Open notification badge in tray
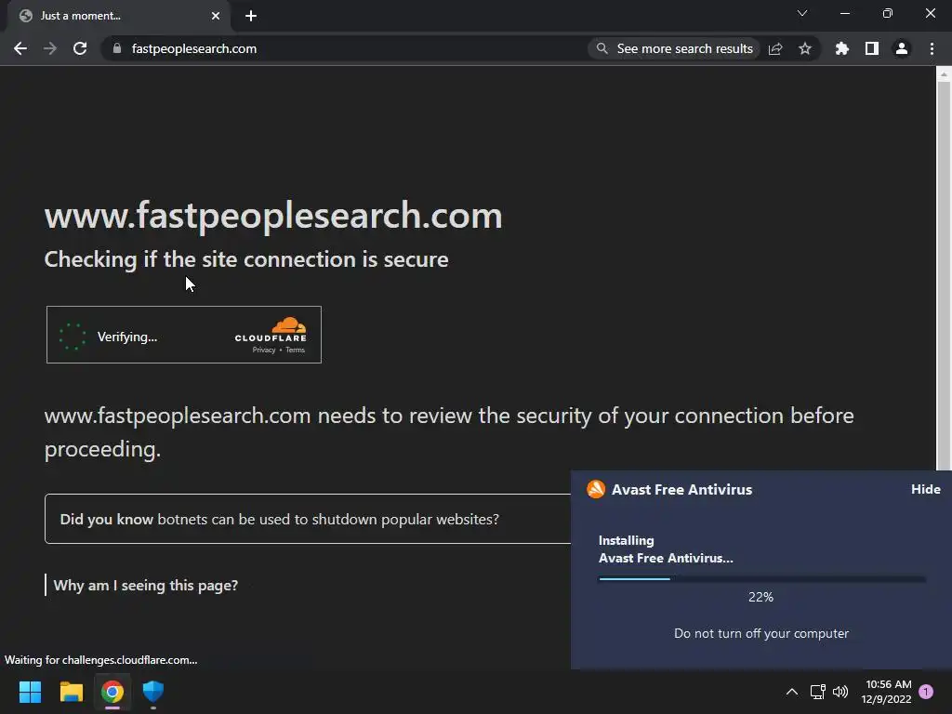The width and height of the screenshot is (952, 714). (926, 692)
